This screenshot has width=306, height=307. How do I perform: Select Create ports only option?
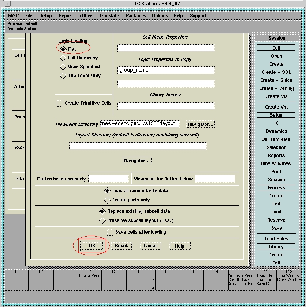107,200
